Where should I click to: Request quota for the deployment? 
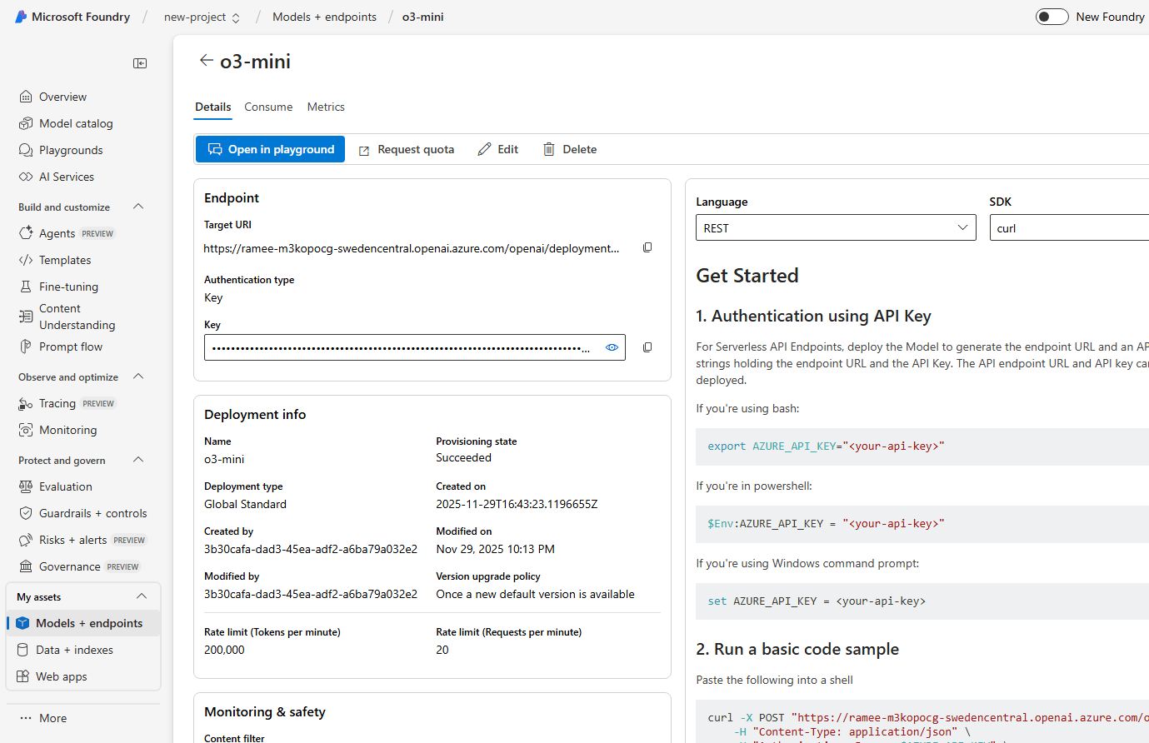(x=406, y=148)
